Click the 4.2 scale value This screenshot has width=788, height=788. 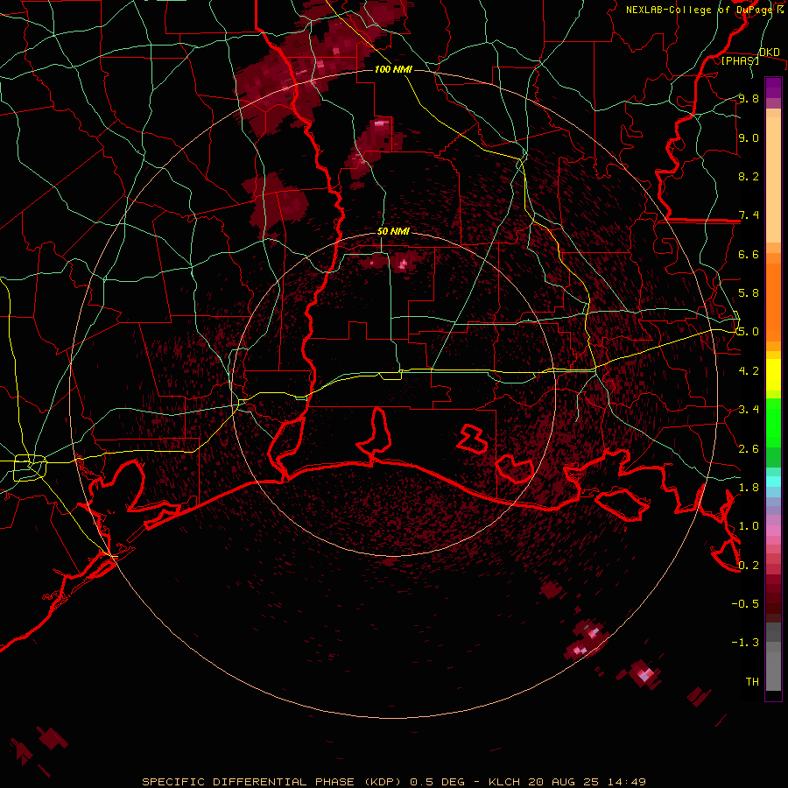tap(749, 371)
